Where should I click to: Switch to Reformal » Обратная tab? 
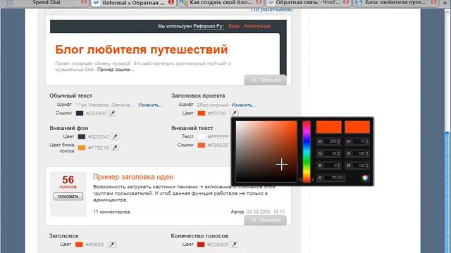(x=133, y=3)
